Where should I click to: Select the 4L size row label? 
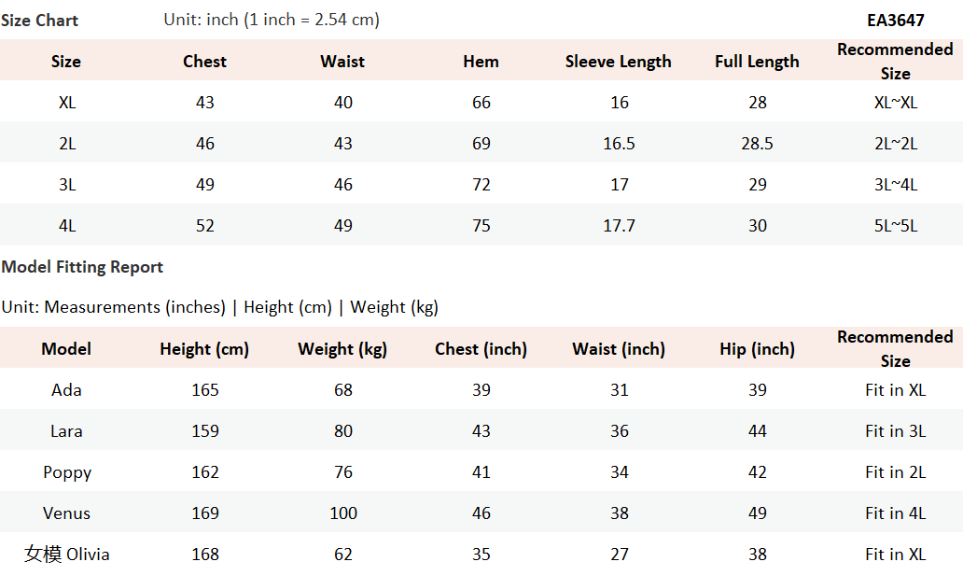coord(67,226)
